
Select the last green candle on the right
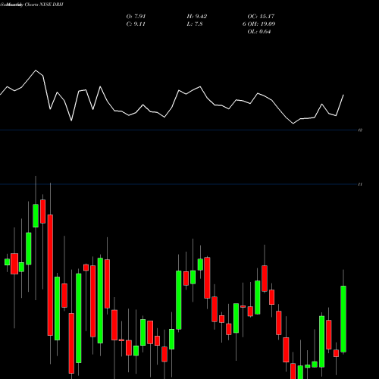[x=343, y=319]
